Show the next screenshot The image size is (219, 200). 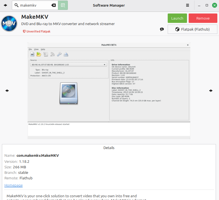coord(211,91)
